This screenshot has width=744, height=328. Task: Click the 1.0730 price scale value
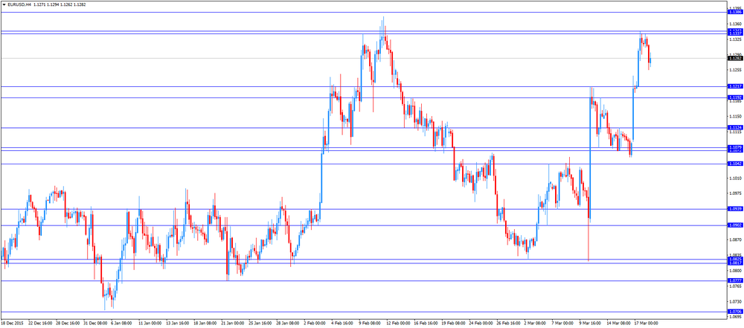[x=736, y=302]
